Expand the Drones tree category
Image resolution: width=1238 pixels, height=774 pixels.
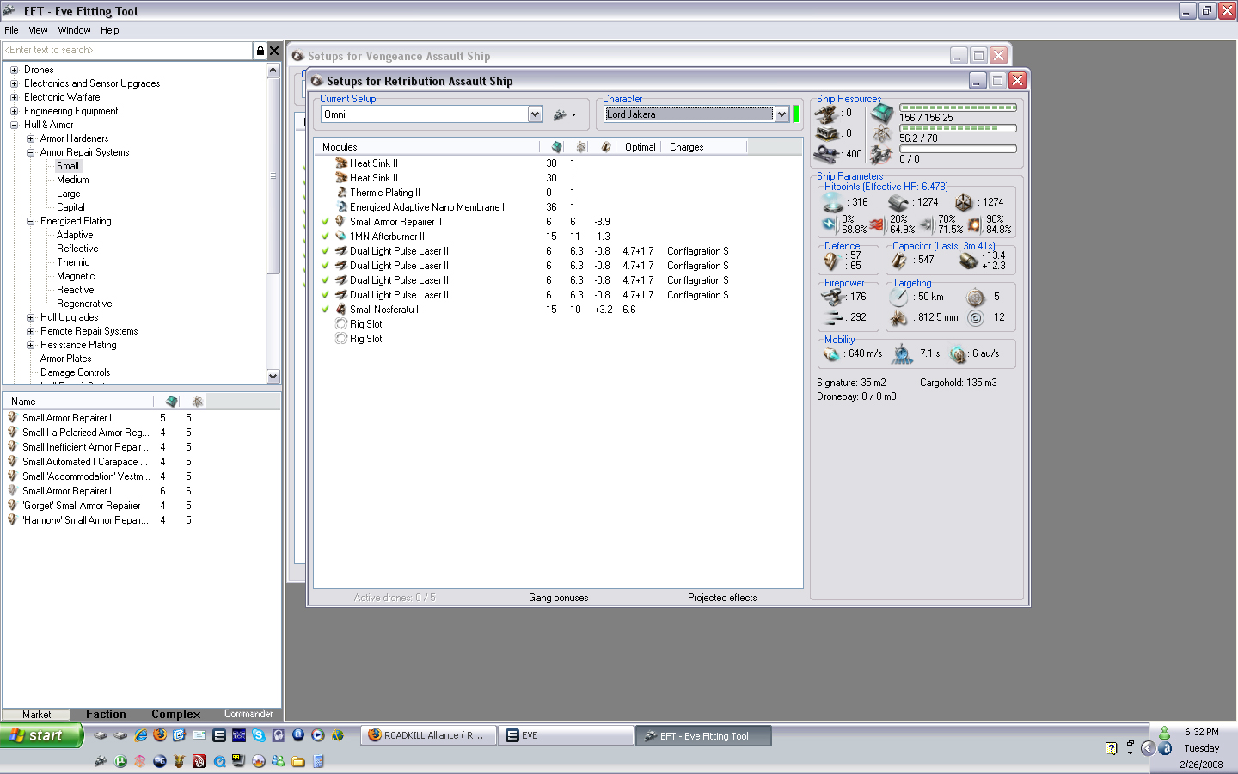[14, 70]
